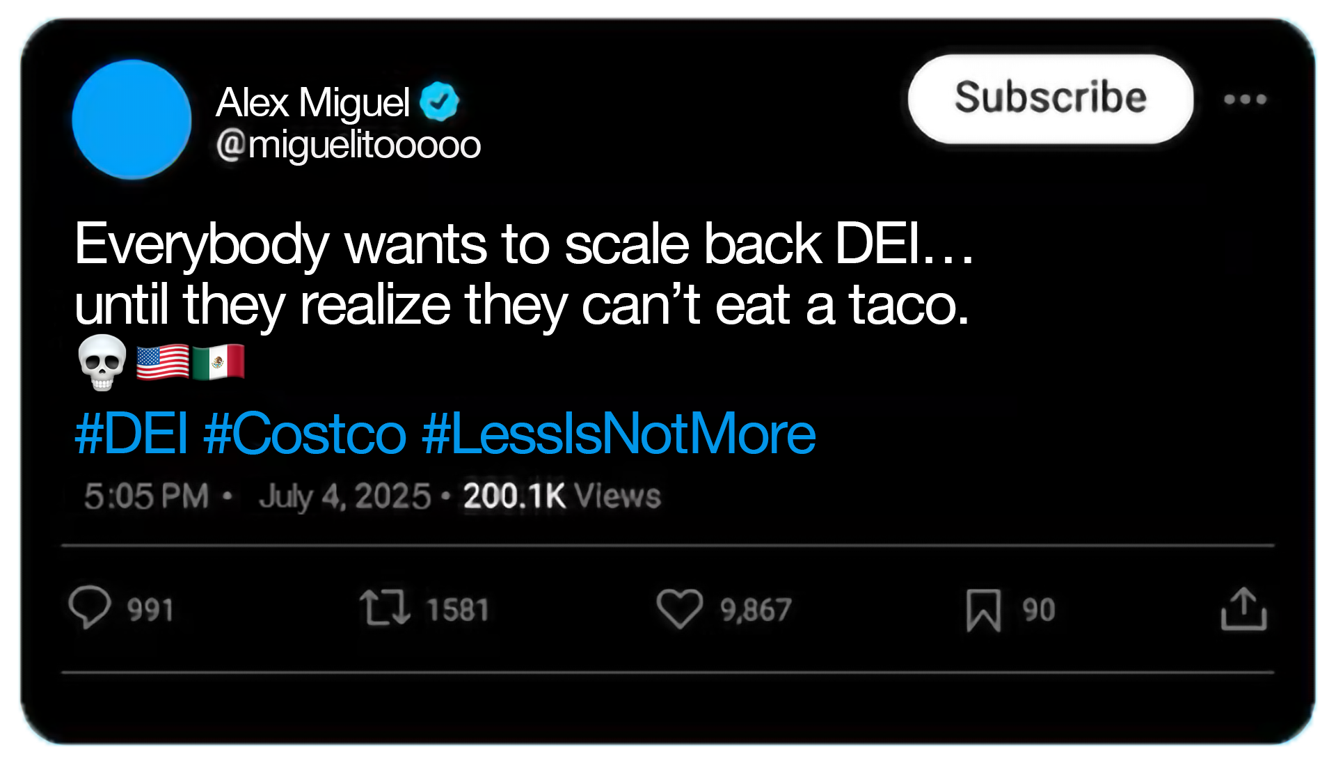Click the 9,867 likes count
Viewport: 1336px width, 763px height.
pyautogui.click(x=756, y=610)
